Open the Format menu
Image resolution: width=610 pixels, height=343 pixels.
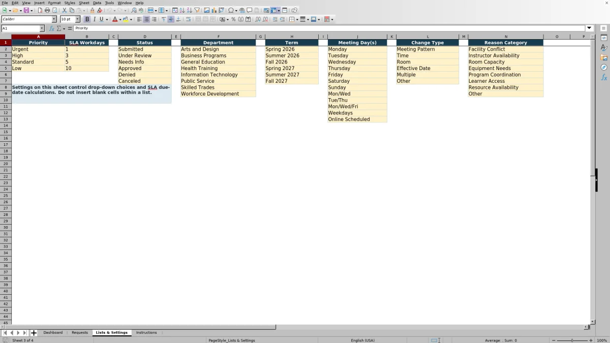coord(54,3)
